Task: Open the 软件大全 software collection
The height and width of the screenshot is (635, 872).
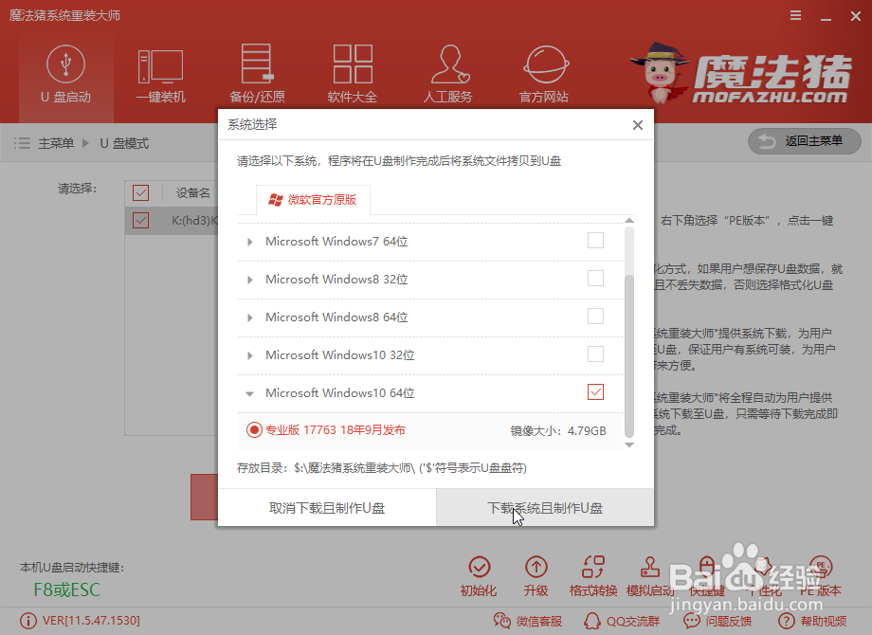Action: [353, 74]
